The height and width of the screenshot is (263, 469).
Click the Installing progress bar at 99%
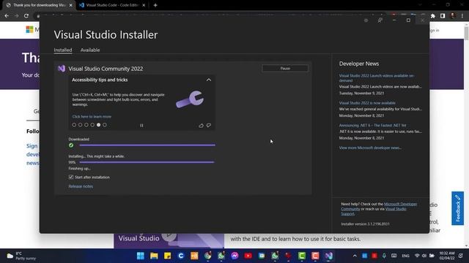coord(147,162)
